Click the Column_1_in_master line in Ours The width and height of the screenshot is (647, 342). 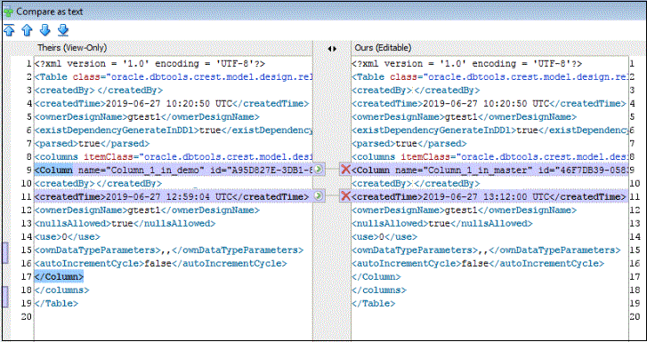click(489, 170)
